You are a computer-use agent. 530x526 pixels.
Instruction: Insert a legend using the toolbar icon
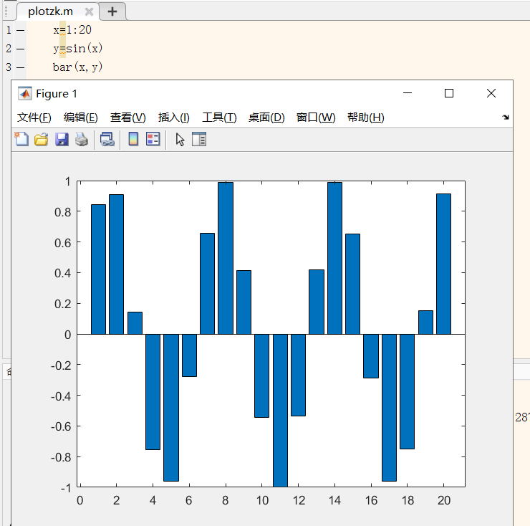point(153,139)
